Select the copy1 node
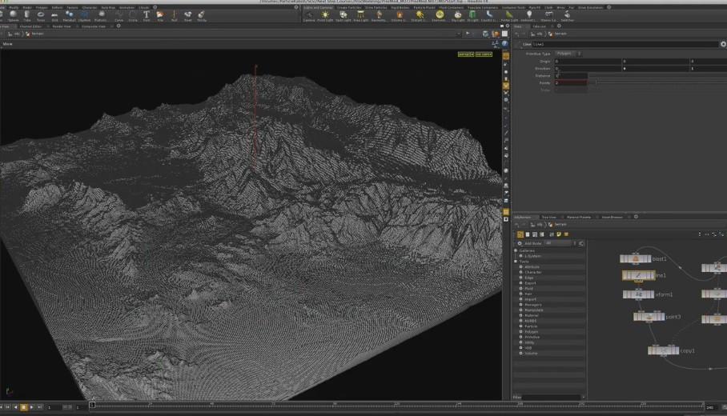727x416 pixels. (663, 350)
